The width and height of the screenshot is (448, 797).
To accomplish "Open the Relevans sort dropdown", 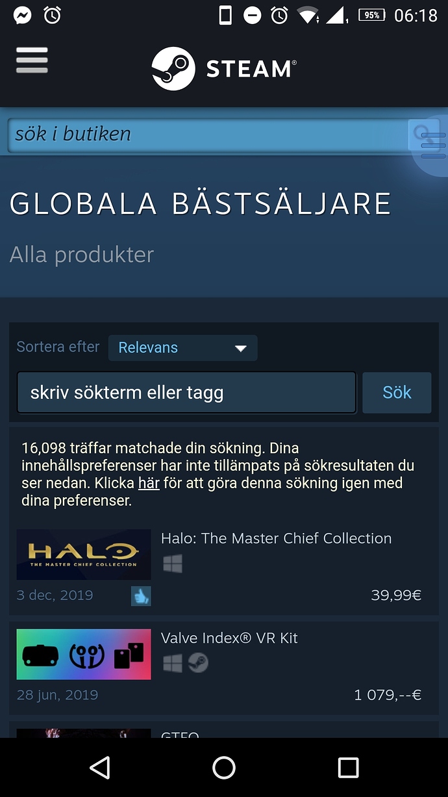I will point(183,348).
